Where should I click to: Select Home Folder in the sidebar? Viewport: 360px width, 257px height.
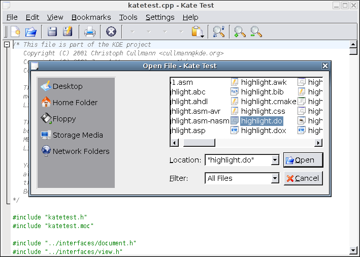click(x=70, y=103)
